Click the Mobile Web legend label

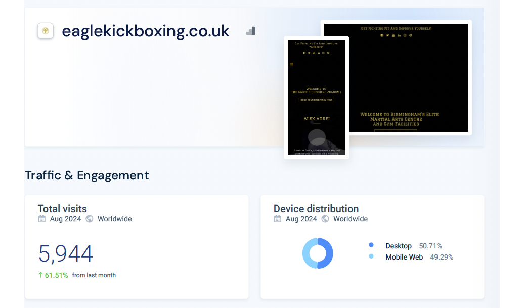pyautogui.click(x=404, y=257)
